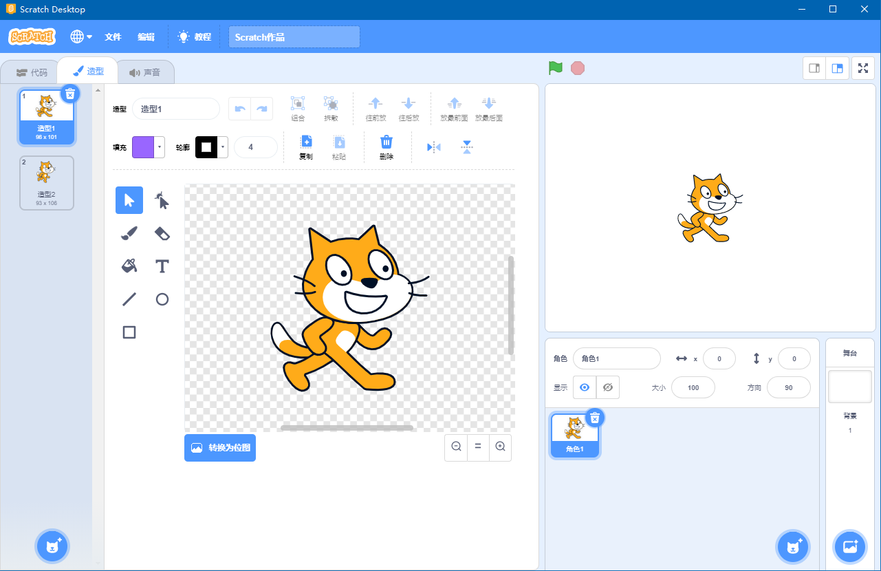Select the 造型2 costume thumbnail
The image size is (881, 571).
point(46,182)
